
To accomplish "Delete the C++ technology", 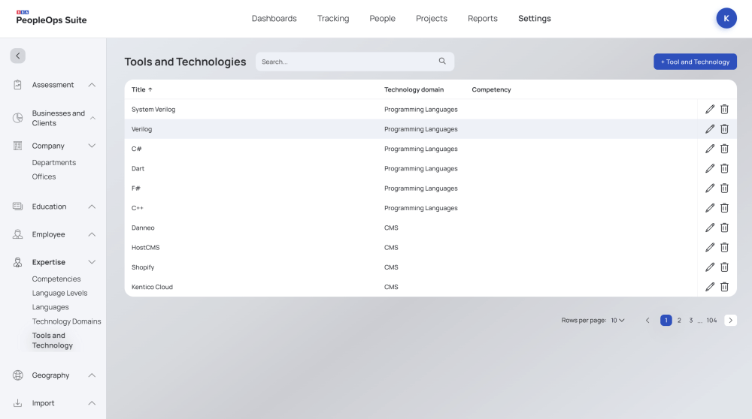I will 724,208.
